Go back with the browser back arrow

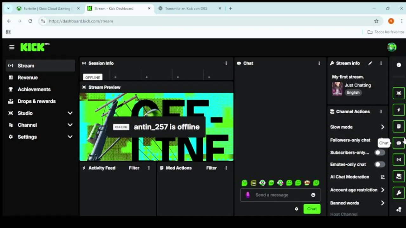pos(9,21)
